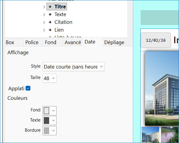The width and height of the screenshot is (179, 143).
Task: Open the Taille size dropdown
Action: 49,78
